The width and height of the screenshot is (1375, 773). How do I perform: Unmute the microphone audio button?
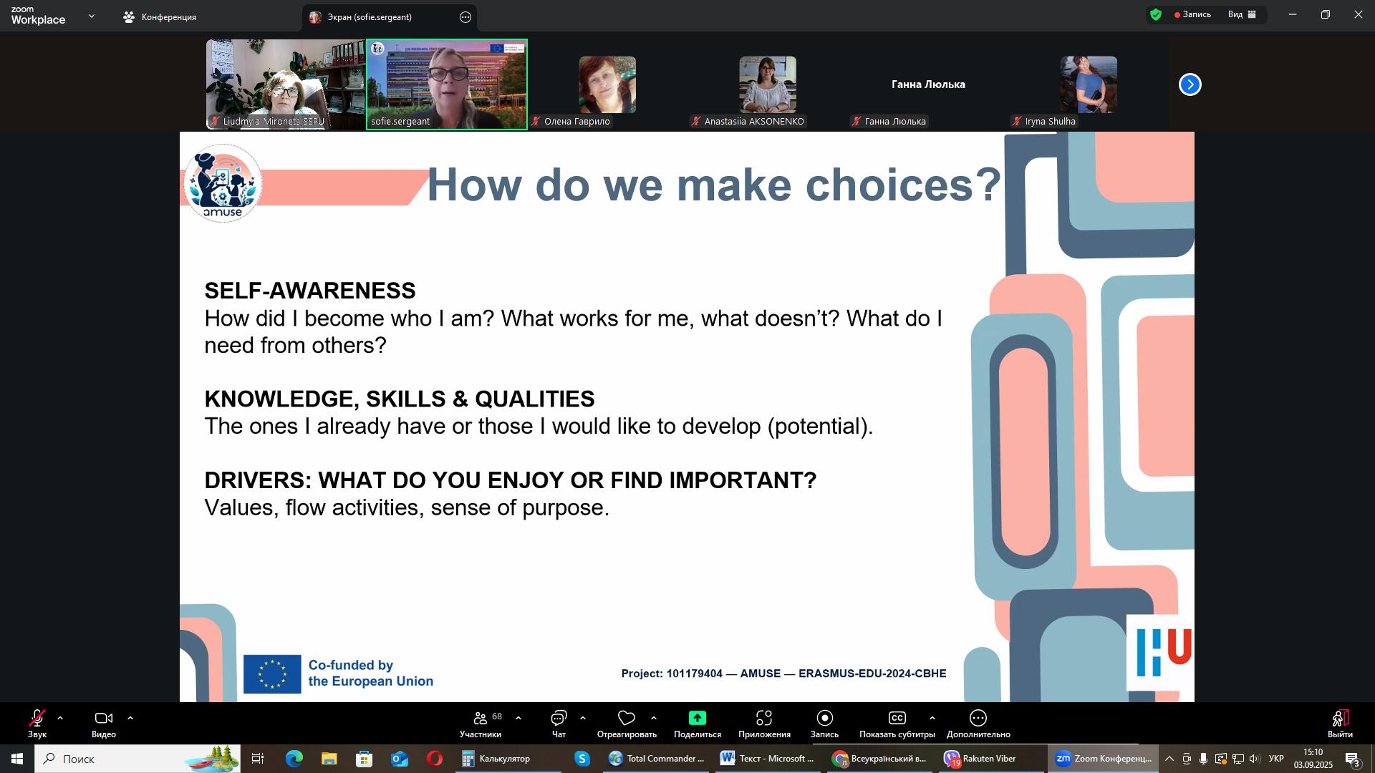37,718
